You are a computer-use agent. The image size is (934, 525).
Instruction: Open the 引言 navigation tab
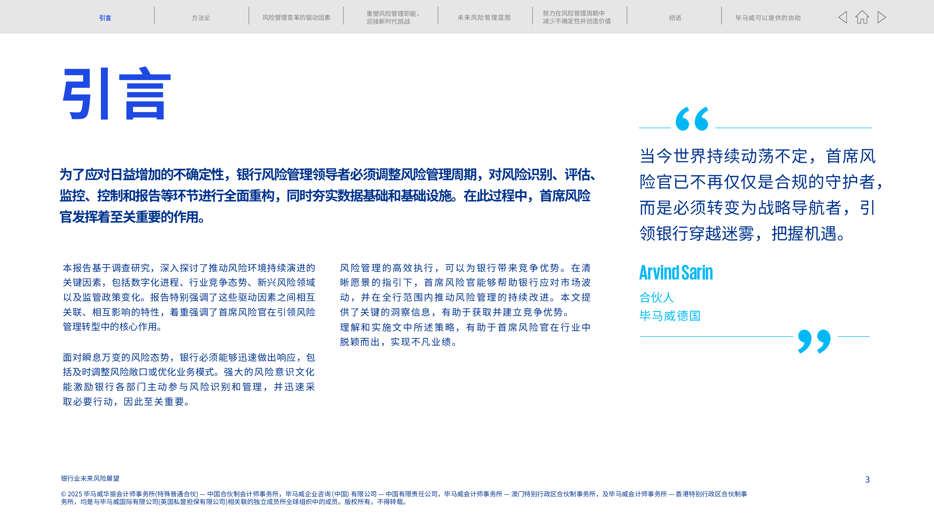105,17
